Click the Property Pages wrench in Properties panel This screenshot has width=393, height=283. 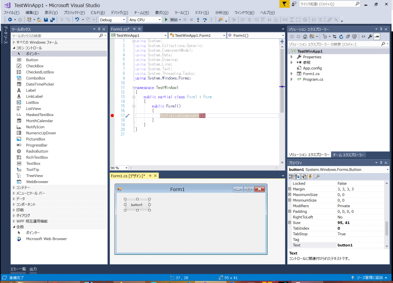tap(317, 177)
